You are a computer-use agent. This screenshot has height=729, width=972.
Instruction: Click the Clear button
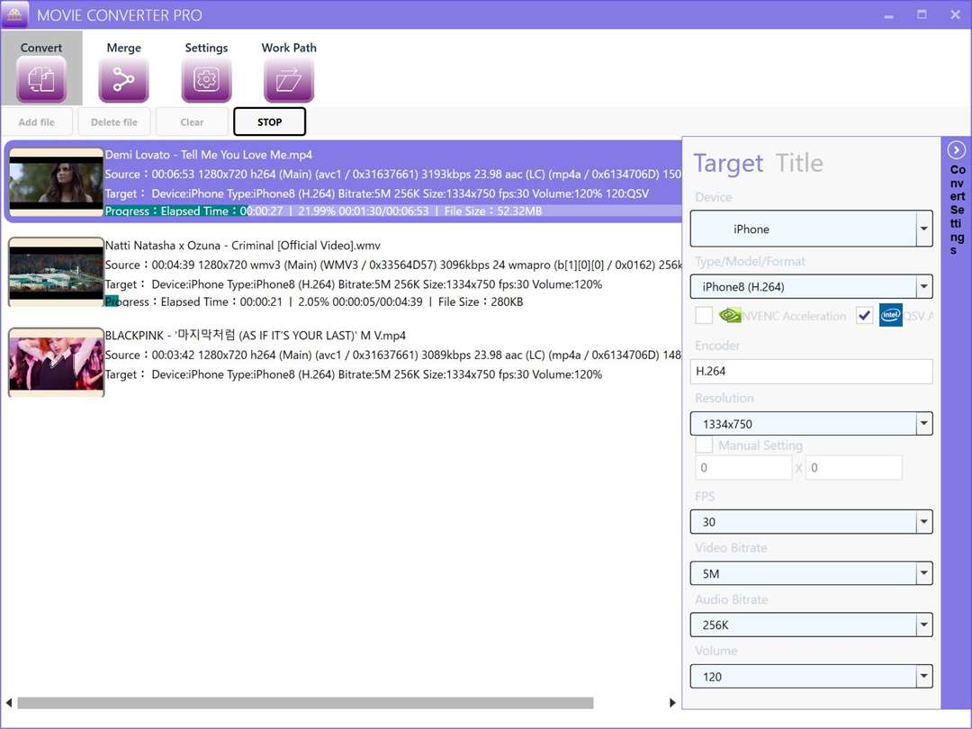tap(192, 122)
